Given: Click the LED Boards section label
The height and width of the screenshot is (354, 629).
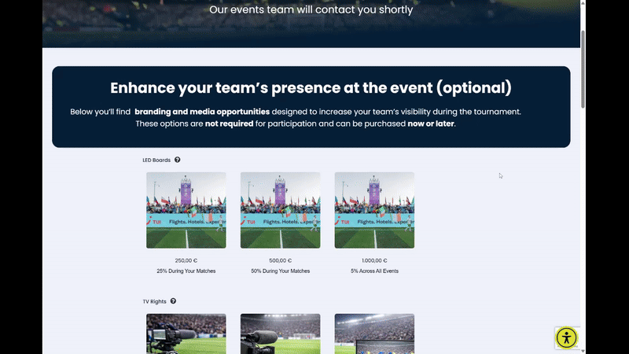Looking at the screenshot, I should coord(156,160).
